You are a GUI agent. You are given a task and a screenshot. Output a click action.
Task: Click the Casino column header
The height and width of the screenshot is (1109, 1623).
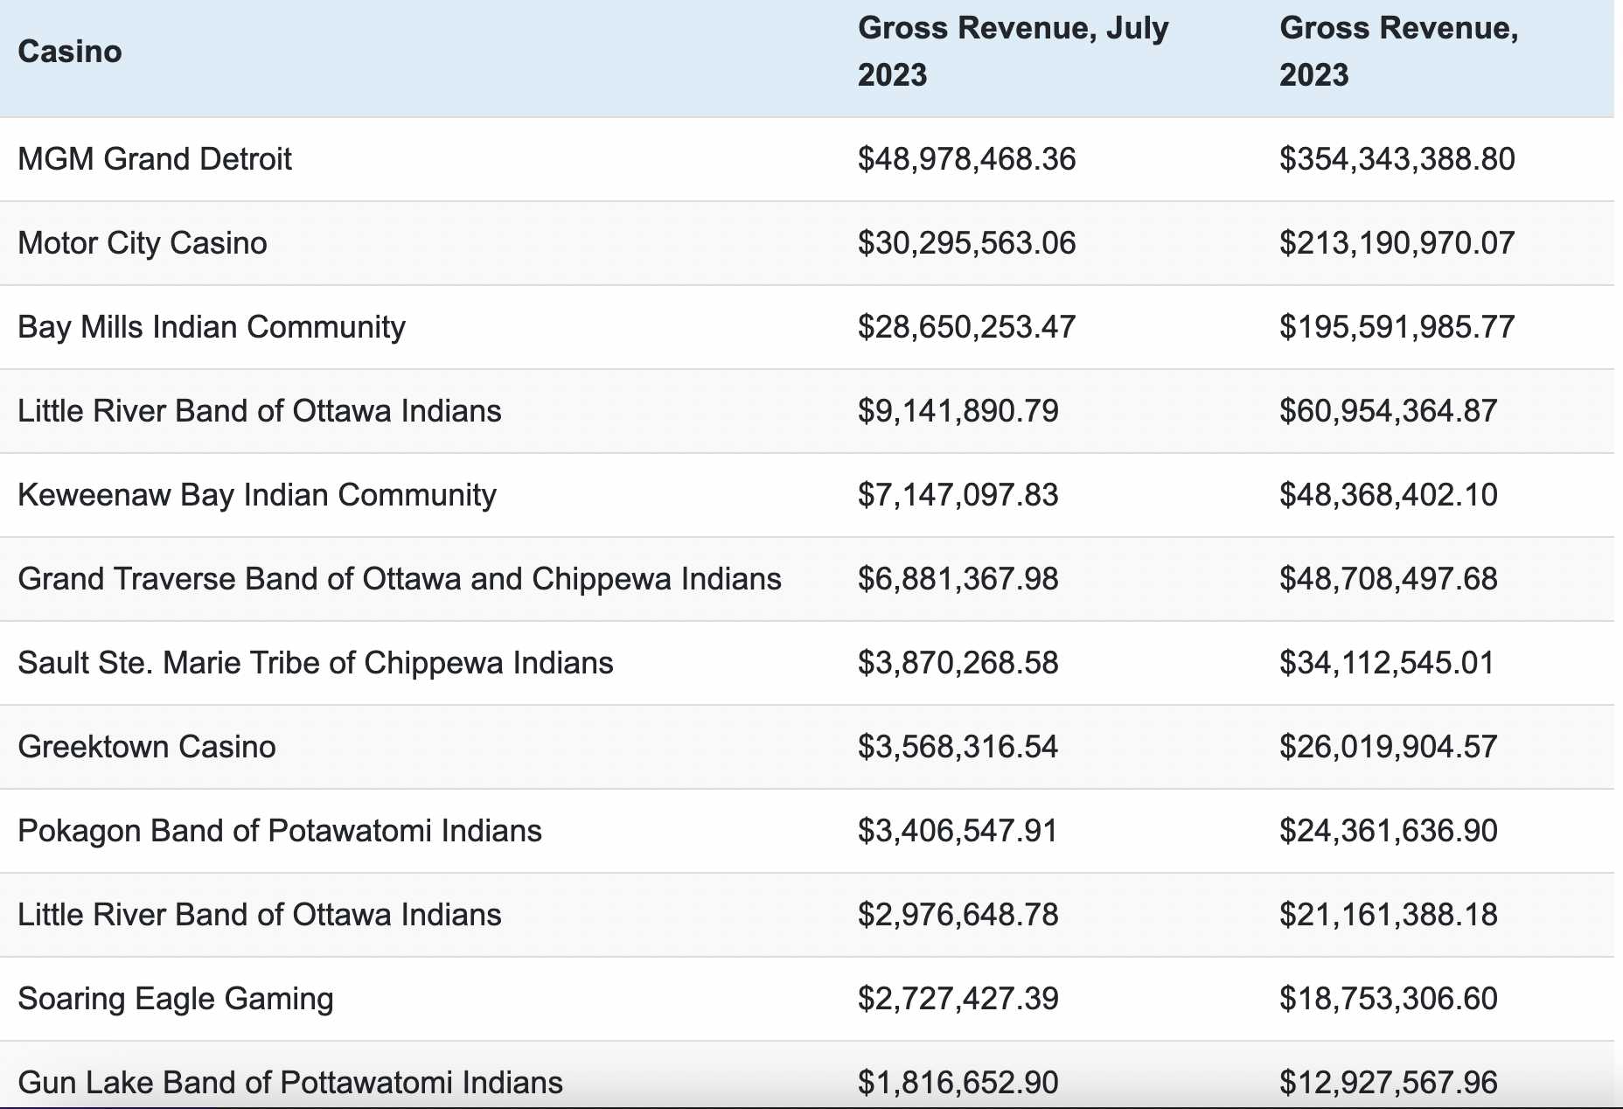(70, 52)
